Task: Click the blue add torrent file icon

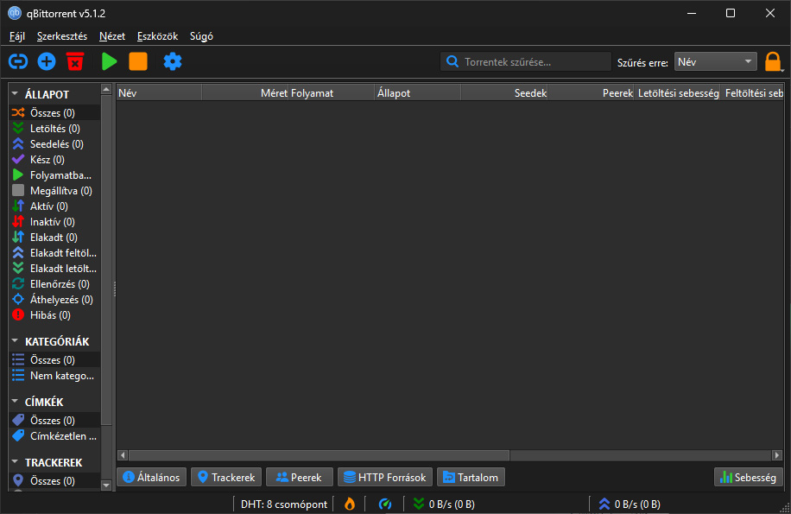Action: 47,61
